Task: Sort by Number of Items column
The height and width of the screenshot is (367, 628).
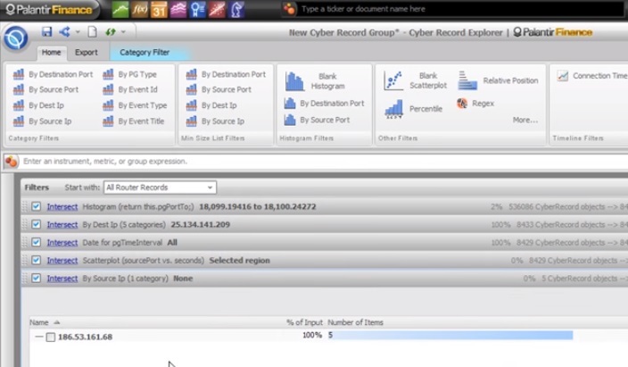Action: [x=355, y=322]
